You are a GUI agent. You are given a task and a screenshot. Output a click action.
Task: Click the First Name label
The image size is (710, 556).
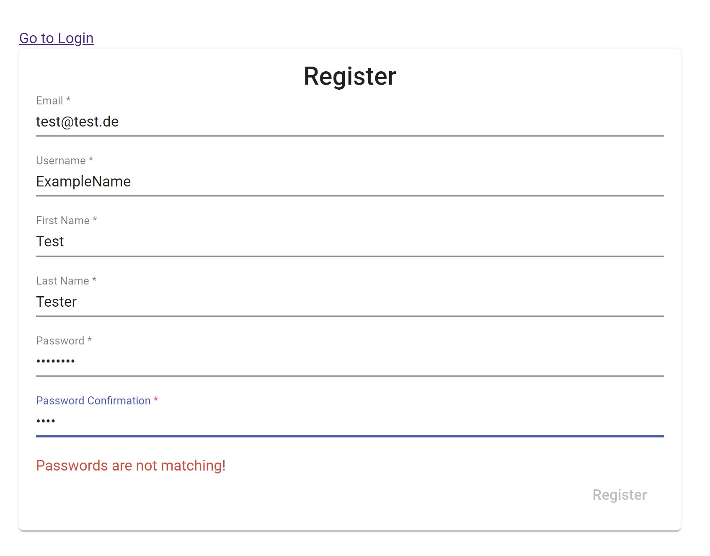[x=63, y=221]
